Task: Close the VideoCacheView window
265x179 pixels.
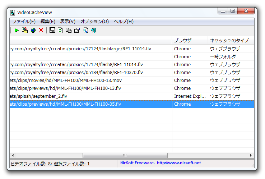Action: (x=246, y=11)
